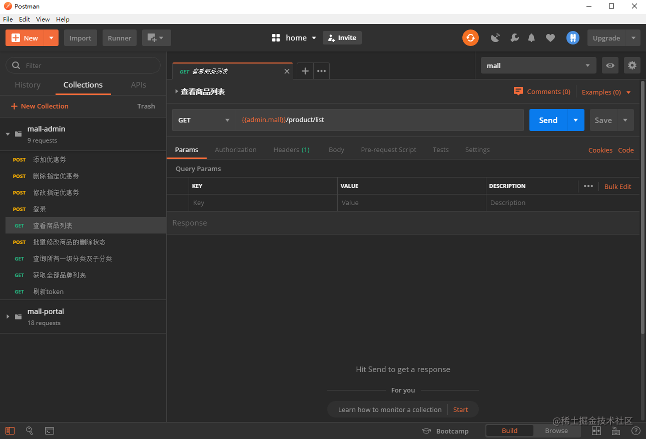Click Start to monitor a collection
Viewport: 646px width, 439px height.
pos(460,409)
